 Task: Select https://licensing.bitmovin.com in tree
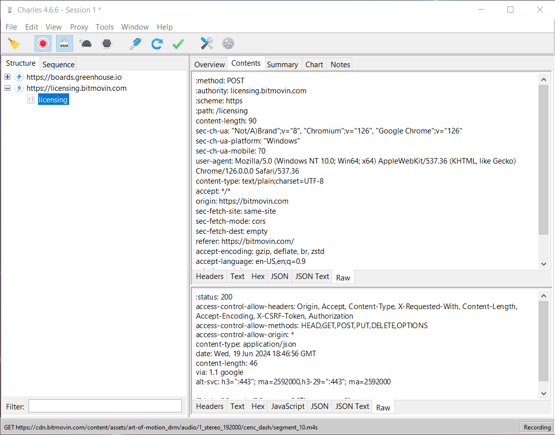pos(77,88)
